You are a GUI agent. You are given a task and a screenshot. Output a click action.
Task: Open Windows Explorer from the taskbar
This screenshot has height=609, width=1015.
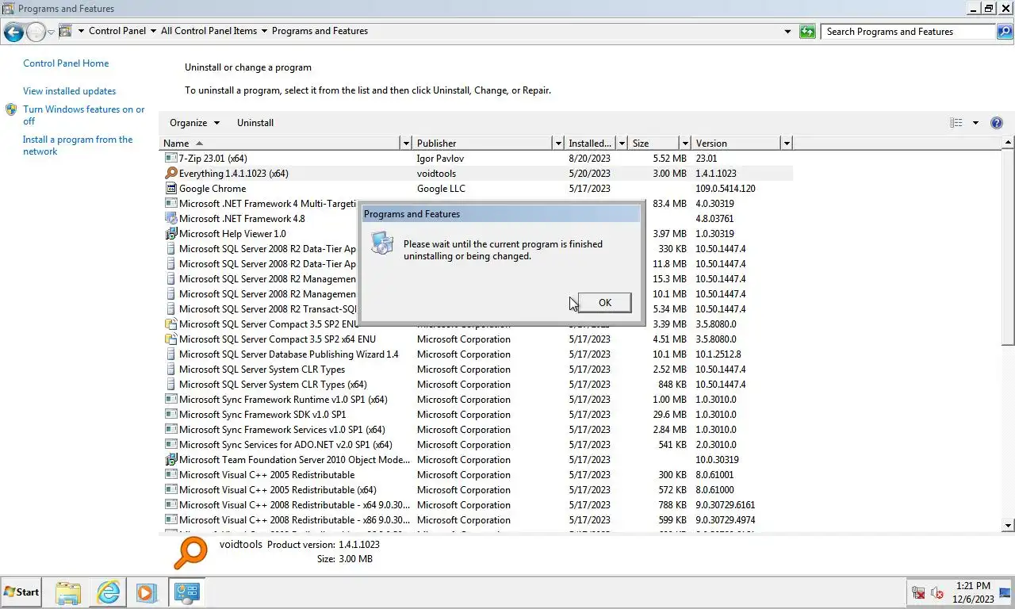coord(69,592)
